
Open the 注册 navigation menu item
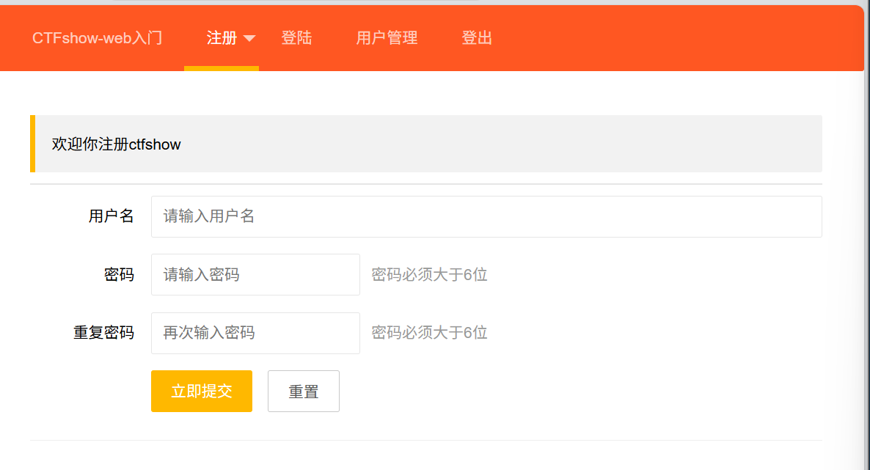tap(222, 38)
